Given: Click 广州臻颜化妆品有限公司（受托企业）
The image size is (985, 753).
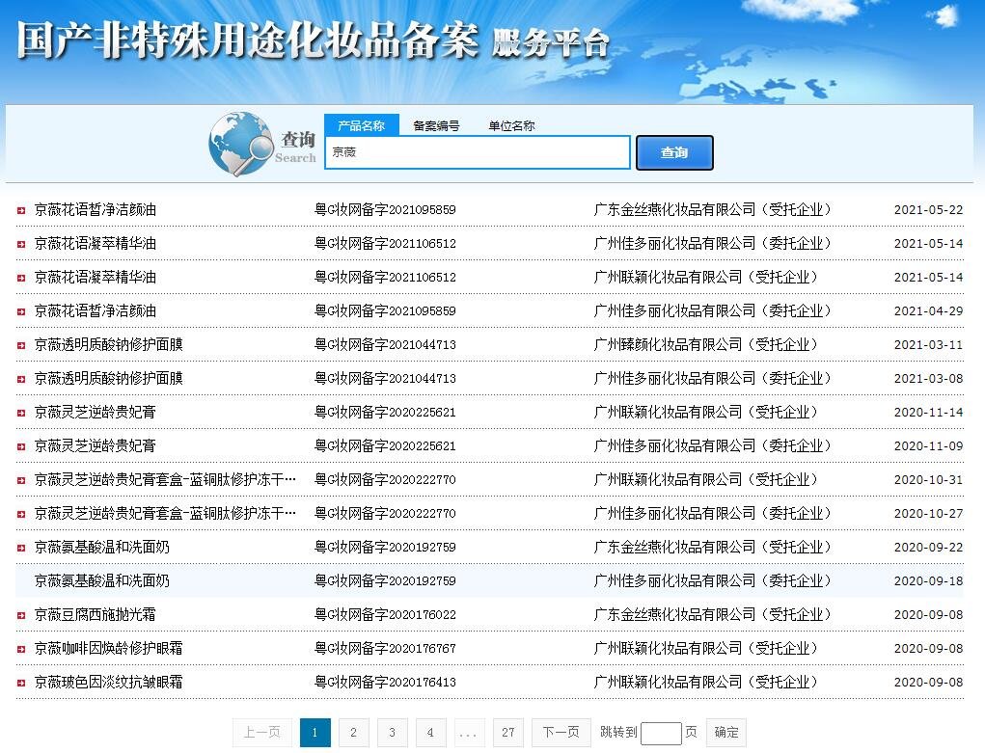Looking at the screenshot, I should click(705, 345).
